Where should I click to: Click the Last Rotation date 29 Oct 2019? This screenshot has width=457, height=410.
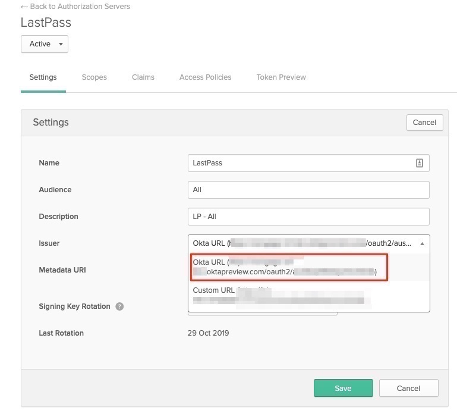[208, 333]
